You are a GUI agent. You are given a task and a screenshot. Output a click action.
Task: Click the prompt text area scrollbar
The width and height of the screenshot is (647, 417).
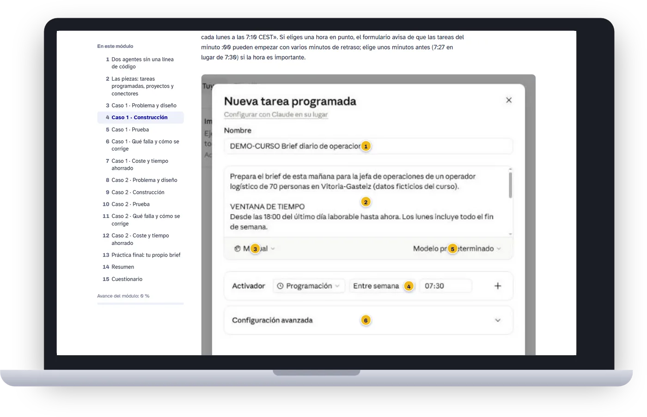point(510,185)
